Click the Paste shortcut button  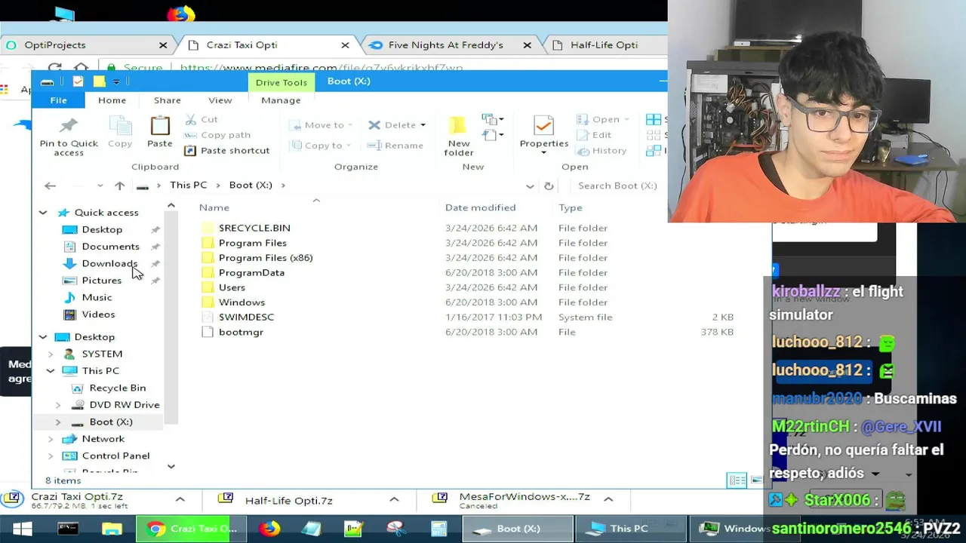227,151
